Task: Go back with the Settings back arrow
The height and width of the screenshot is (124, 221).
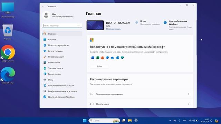Action: (43, 6)
